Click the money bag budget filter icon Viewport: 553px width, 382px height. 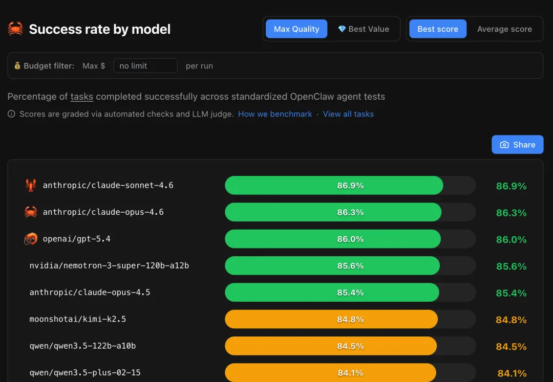coord(17,65)
